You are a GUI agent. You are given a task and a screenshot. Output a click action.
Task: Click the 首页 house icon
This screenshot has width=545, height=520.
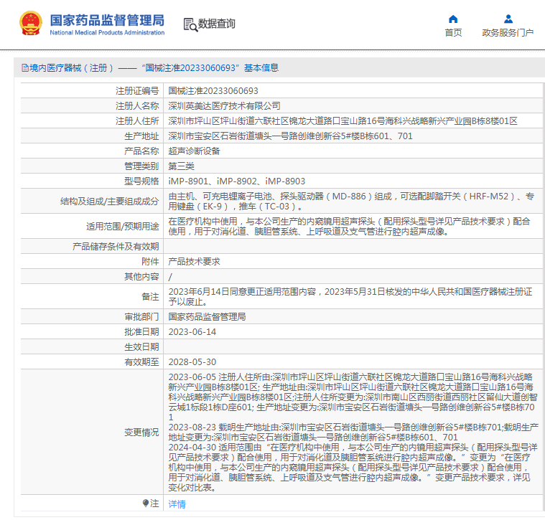(453, 19)
